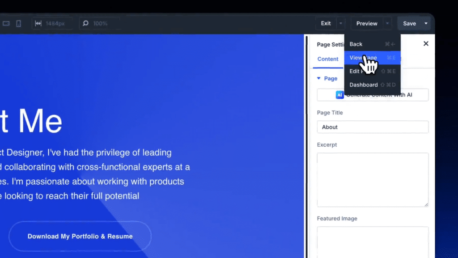Switch to mobile phone viewport icon
The image size is (458, 258).
[x=19, y=23]
